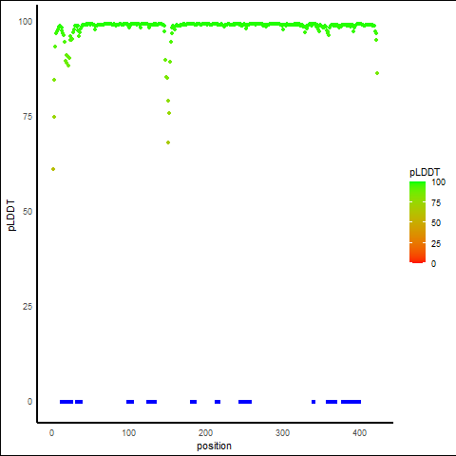Viewport: 456px width, 456px height.
Task: Click the blue segment at position 100
Action: pyautogui.click(x=130, y=402)
